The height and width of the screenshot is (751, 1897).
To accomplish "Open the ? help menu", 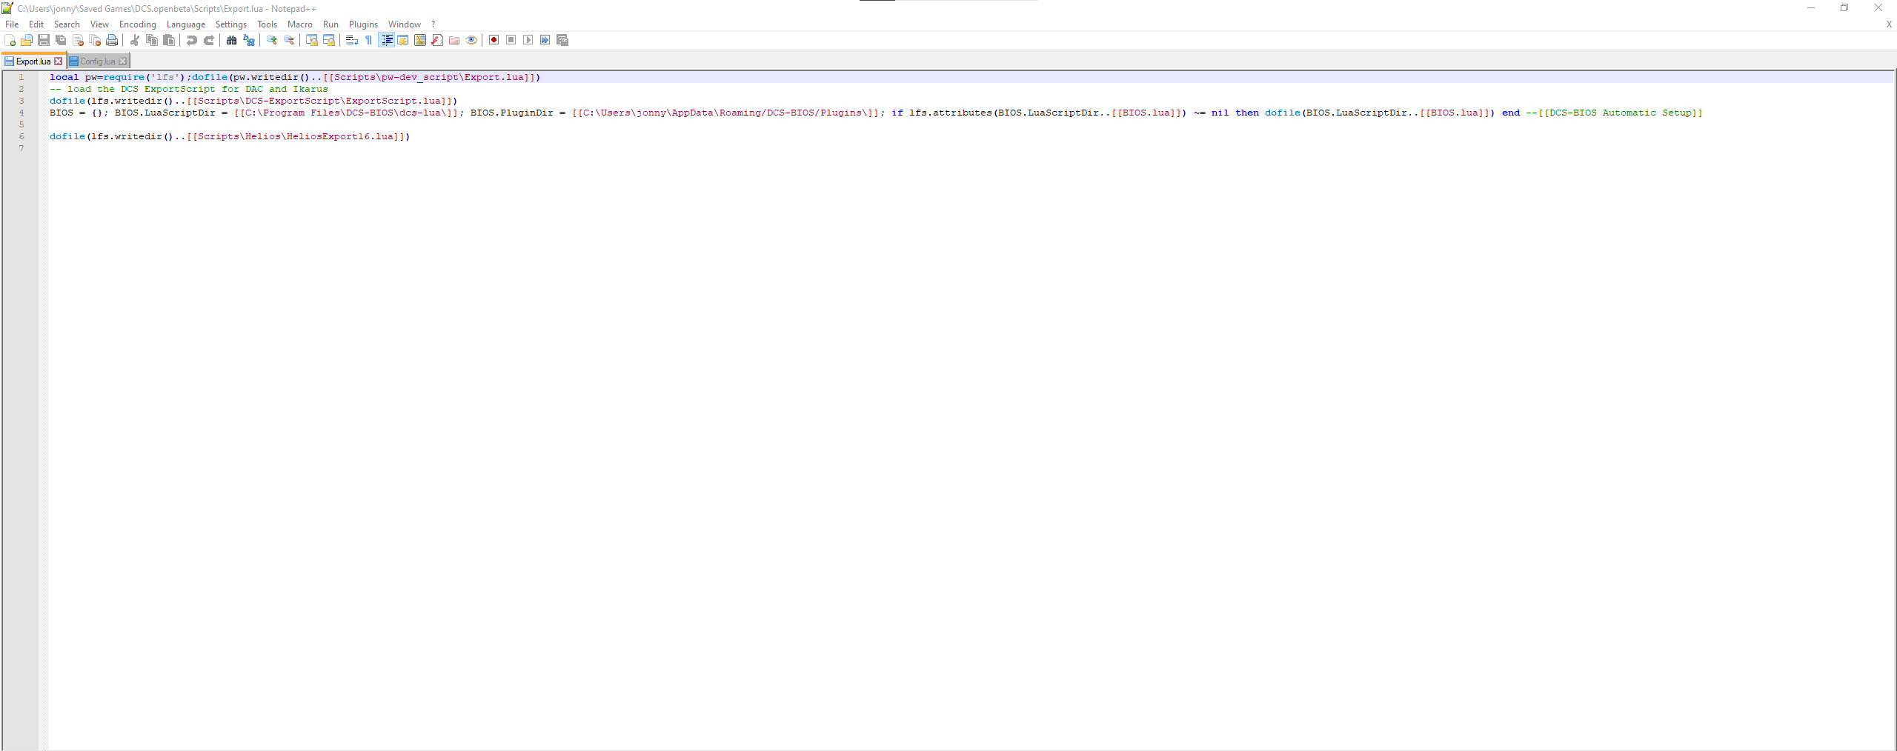I will click(433, 24).
